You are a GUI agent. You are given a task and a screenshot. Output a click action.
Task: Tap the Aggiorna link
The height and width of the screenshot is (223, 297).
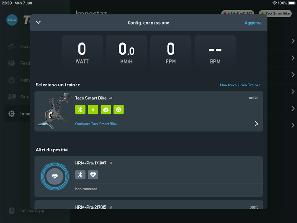tap(253, 23)
